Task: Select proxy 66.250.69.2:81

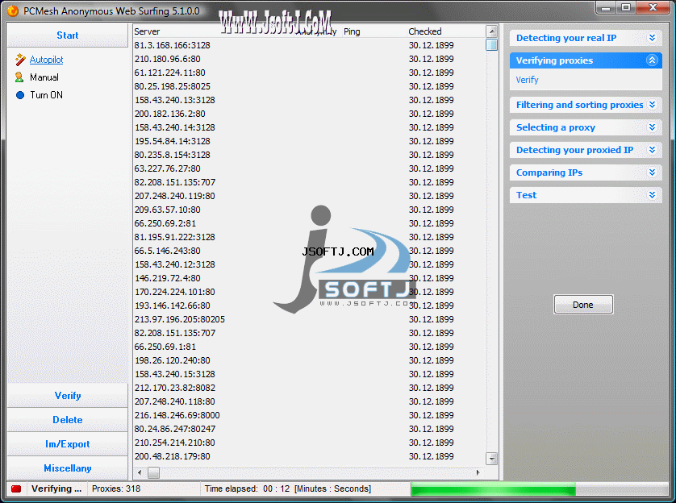Action: (x=165, y=223)
